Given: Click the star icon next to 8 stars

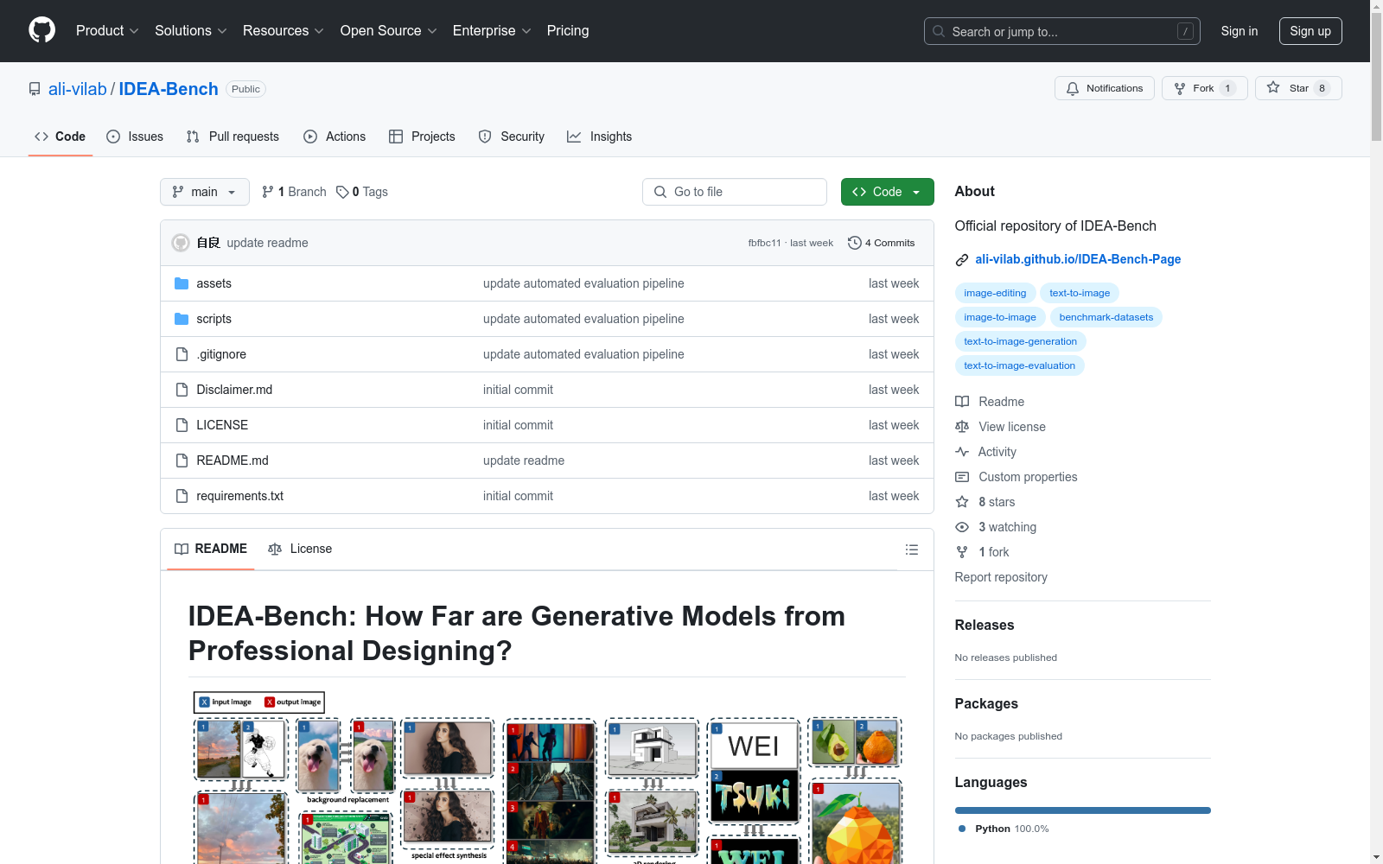Looking at the screenshot, I should 962,502.
